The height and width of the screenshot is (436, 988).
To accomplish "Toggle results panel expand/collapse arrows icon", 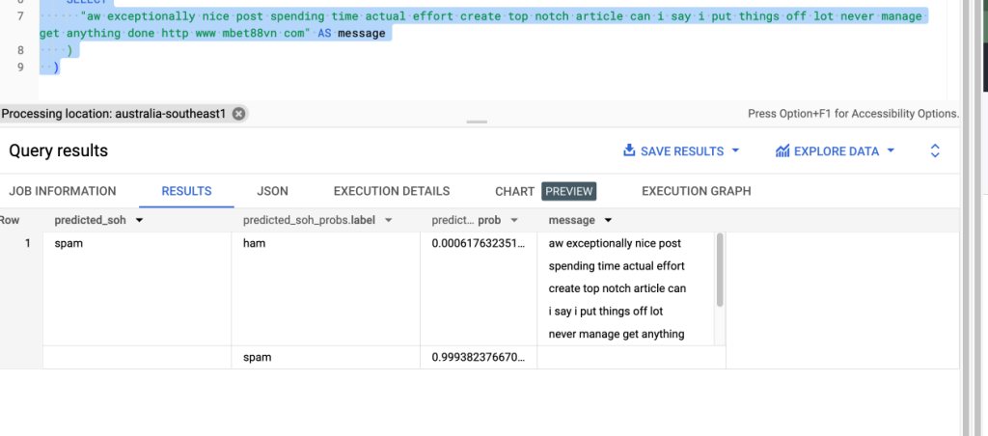I will (935, 150).
